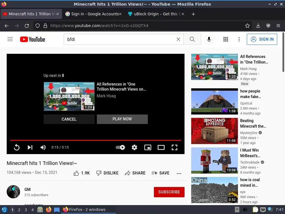Screen dimensions: 285x214
Task: Replay the video with the replay icon
Action: (16, 147)
